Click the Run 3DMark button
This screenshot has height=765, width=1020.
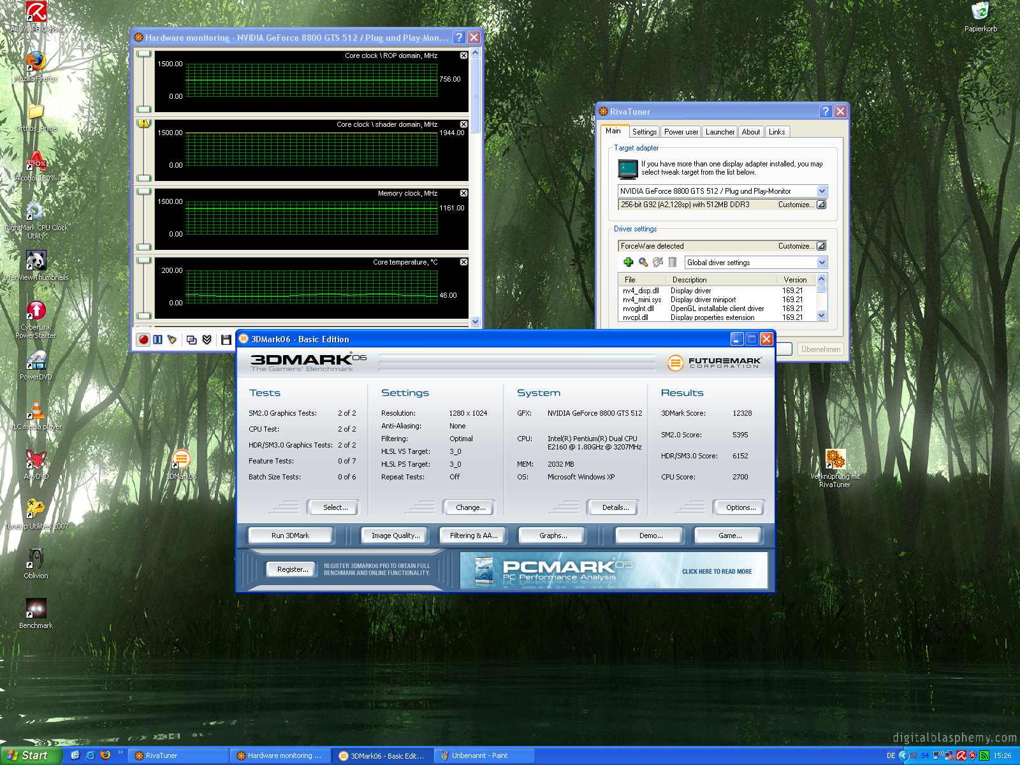[290, 535]
